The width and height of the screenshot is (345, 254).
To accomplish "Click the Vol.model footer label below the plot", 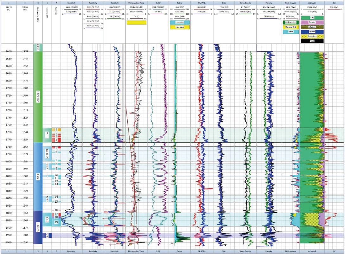I will pos(311,251).
